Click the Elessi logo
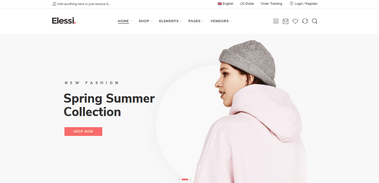 coord(64,21)
